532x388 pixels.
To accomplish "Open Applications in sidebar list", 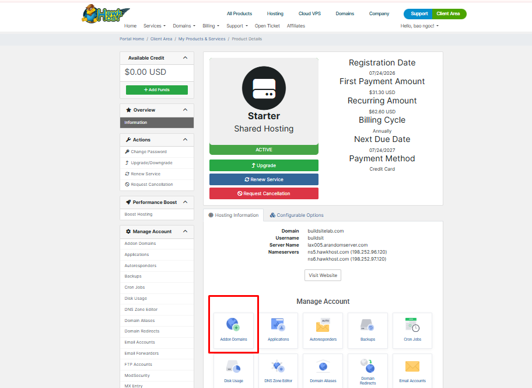I will coord(157,254).
